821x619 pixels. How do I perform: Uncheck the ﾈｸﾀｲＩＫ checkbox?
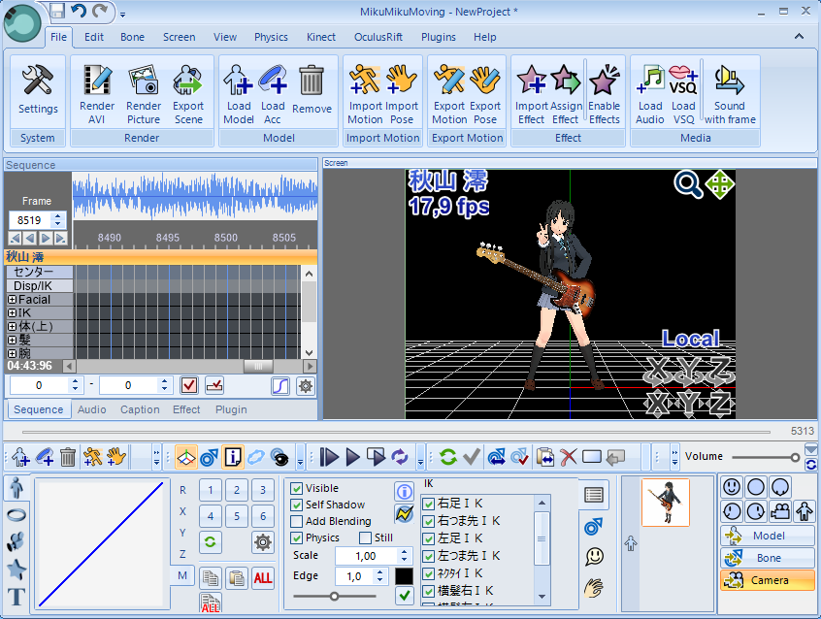[x=429, y=574]
